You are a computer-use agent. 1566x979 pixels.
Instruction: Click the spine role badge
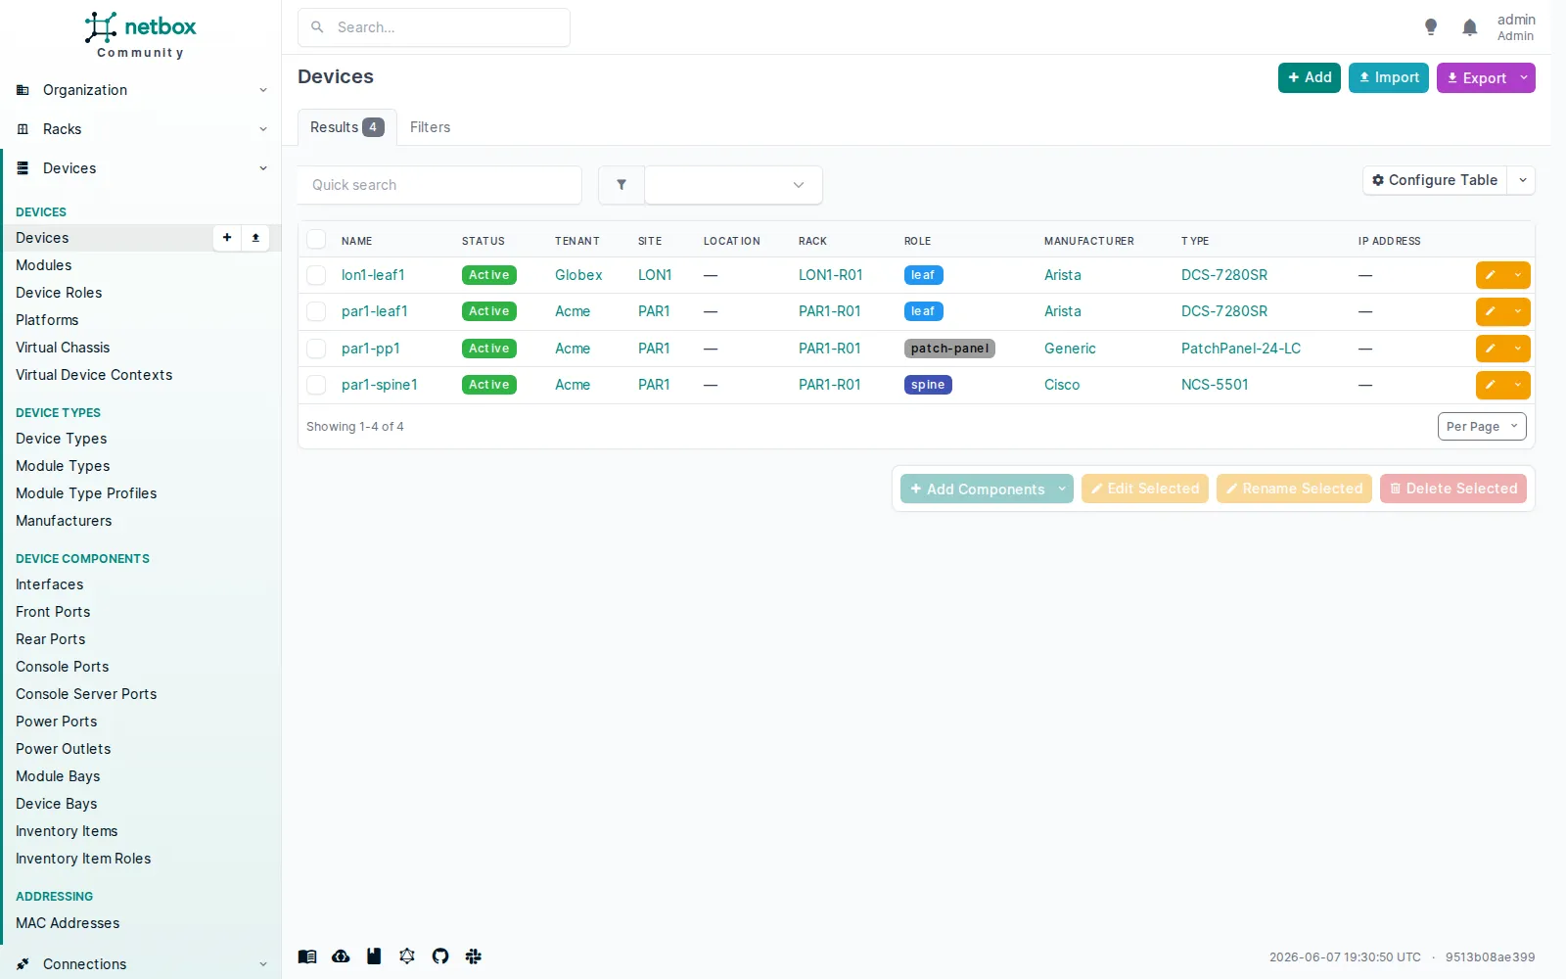[928, 385]
